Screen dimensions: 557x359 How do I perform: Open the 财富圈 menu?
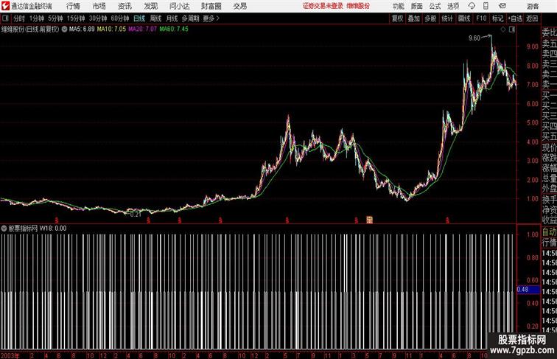[211, 6]
